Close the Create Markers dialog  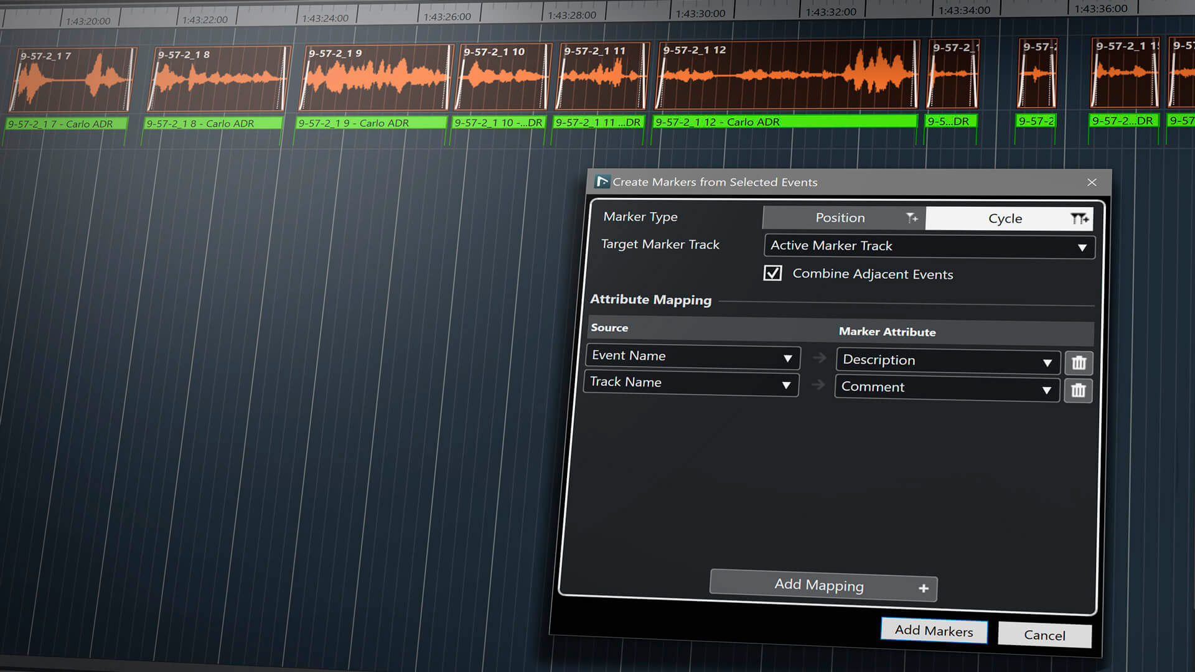point(1092,182)
